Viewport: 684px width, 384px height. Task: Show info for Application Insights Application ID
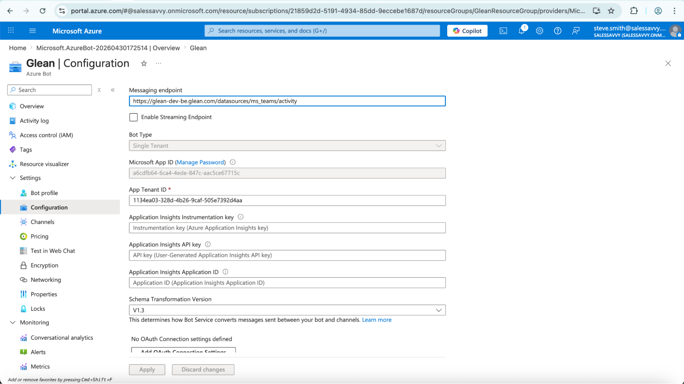[x=225, y=272]
